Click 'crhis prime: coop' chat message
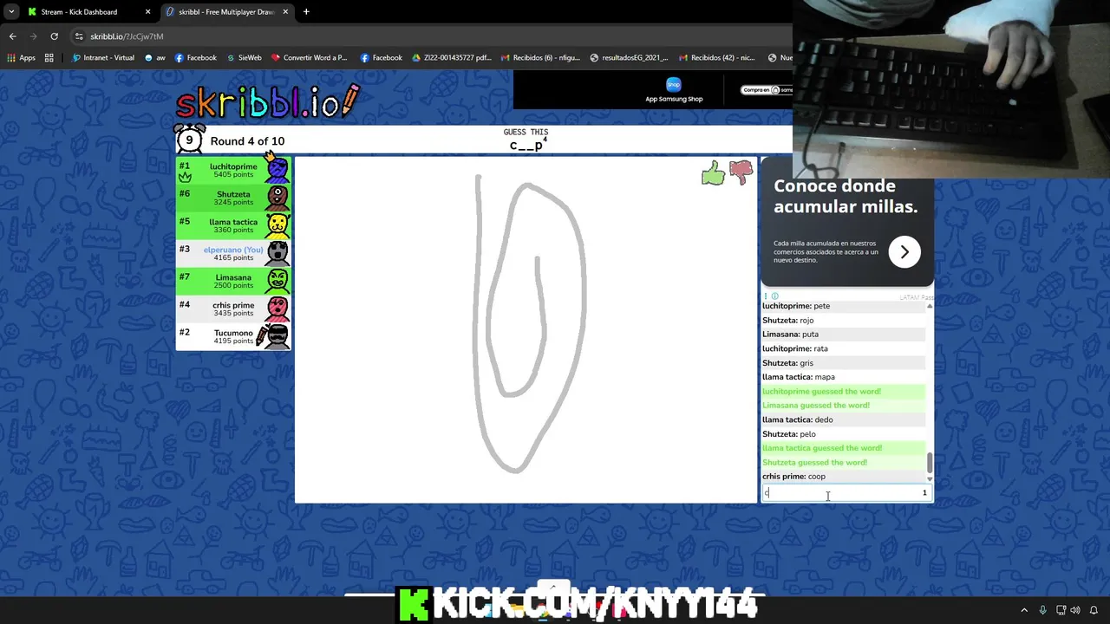The image size is (1110, 624). (x=794, y=477)
